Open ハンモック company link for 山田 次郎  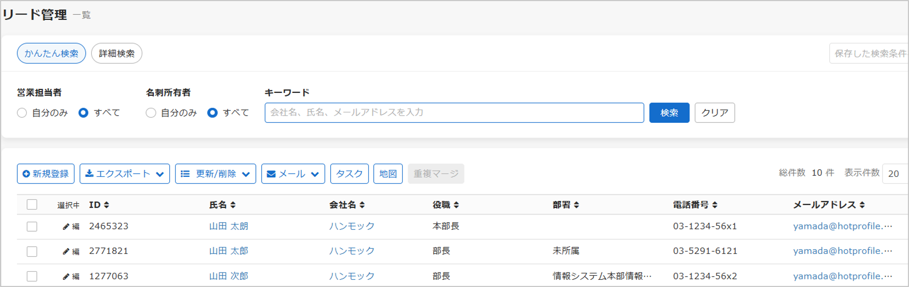click(352, 276)
